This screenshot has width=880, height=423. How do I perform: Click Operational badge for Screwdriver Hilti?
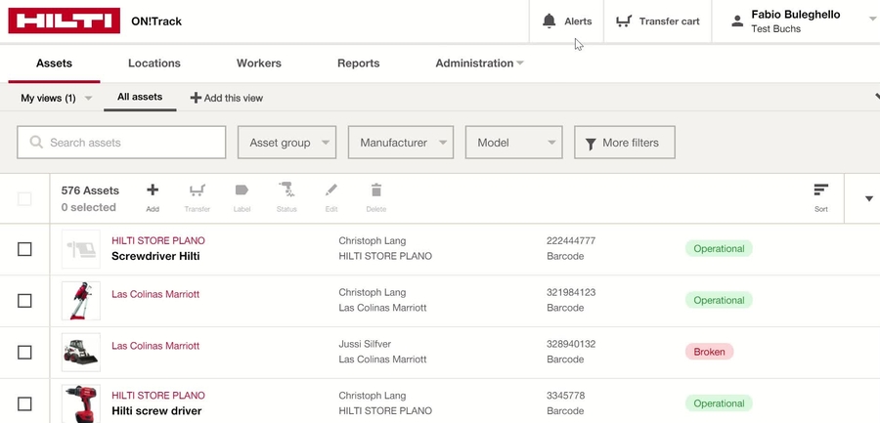pos(719,248)
